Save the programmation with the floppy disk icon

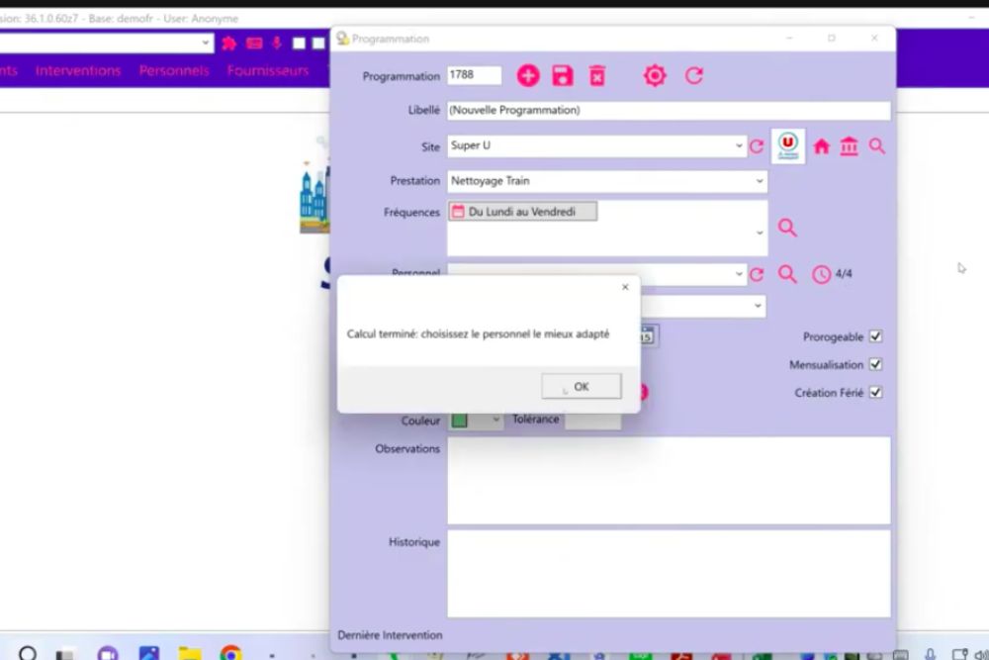tap(563, 76)
